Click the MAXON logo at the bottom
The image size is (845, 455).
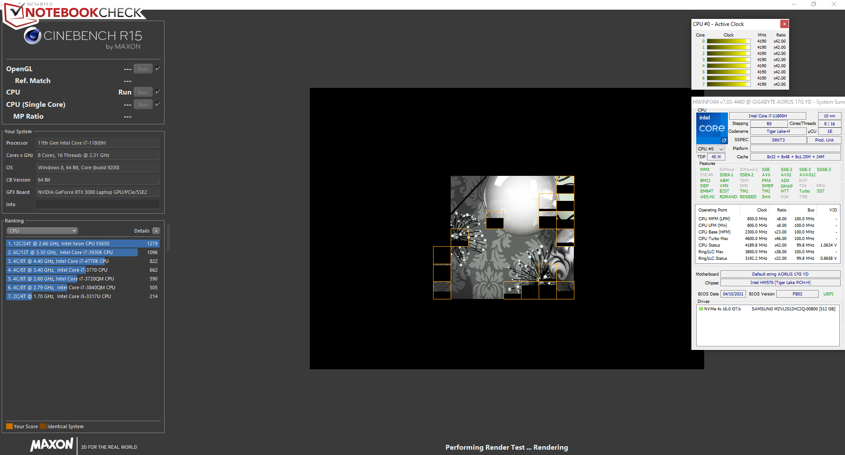point(52,445)
